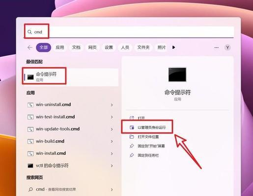Click the search magnifier icon
Image resolution: width=253 pixels, height=196 pixels.
tap(29, 32)
